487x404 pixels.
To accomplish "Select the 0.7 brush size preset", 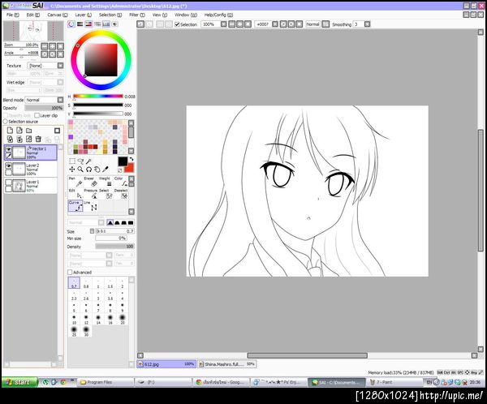I will (x=74, y=283).
